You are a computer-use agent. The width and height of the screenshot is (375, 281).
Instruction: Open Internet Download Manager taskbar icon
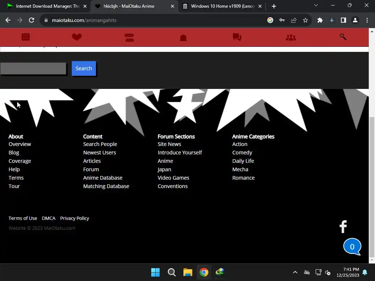pyautogui.click(x=220, y=272)
